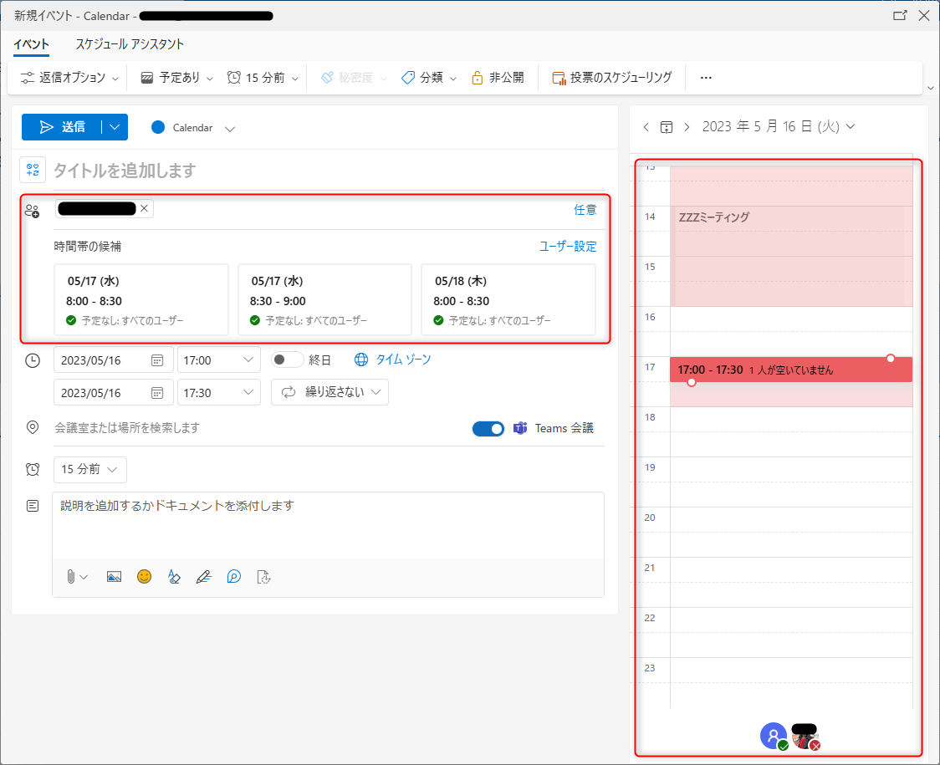This screenshot has height=765, width=940.
Task: Toggle the Teams 会議 switch
Action: coord(488,429)
